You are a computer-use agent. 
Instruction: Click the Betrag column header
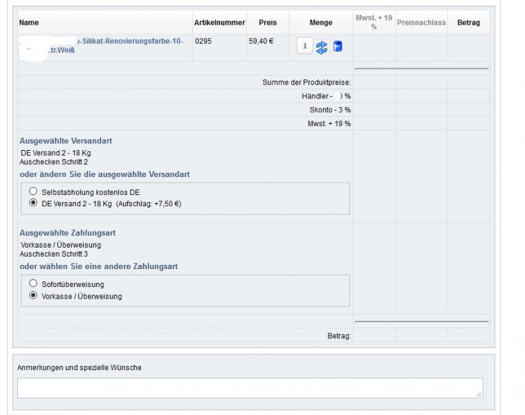468,23
